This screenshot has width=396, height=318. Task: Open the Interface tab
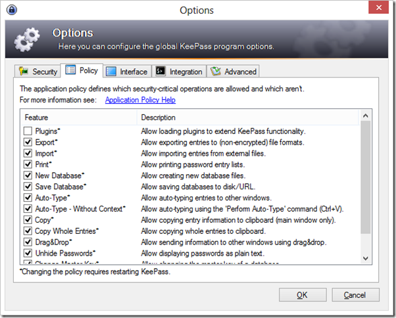(128, 72)
